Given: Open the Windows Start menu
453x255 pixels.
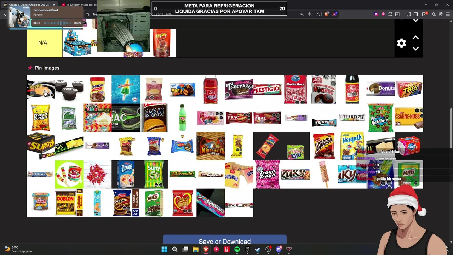Looking at the screenshot, I should click(x=164, y=249).
